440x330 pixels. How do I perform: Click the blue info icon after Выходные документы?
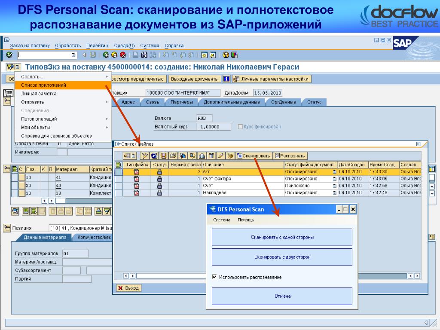pyautogui.click(x=226, y=79)
